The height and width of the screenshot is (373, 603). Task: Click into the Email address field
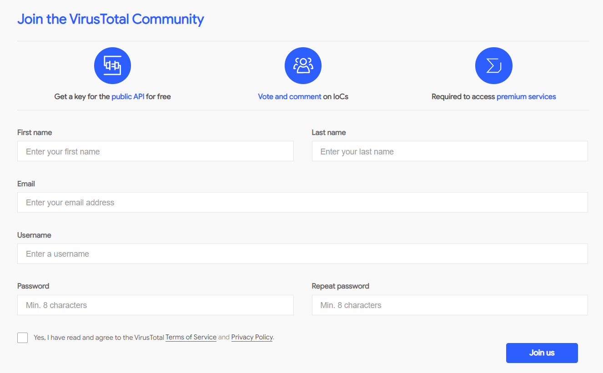click(x=302, y=202)
